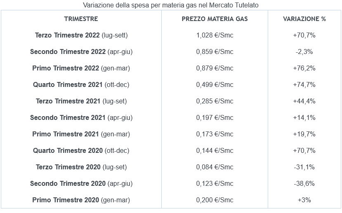Screen dimensions: 342x213
Task: Click the +3% variation value
Action: (304, 200)
